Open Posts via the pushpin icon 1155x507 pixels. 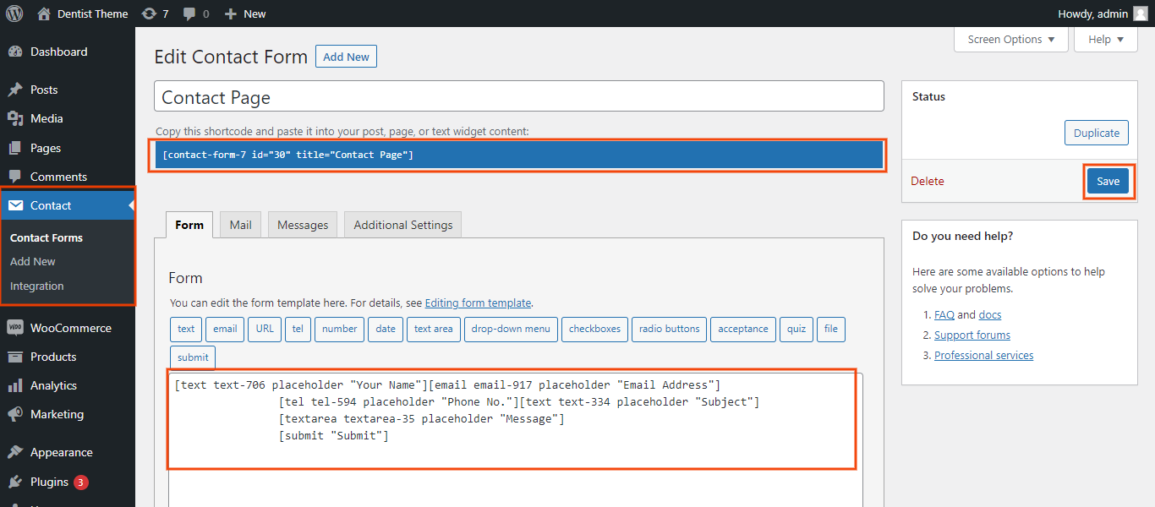(15, 90)
